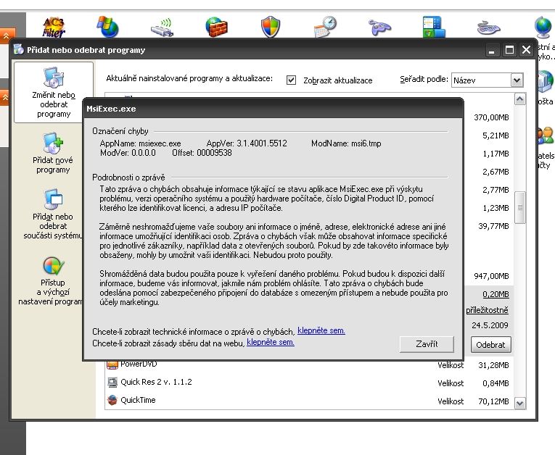Open the Taskbar and Start Menu icon

tap(434, 27)
